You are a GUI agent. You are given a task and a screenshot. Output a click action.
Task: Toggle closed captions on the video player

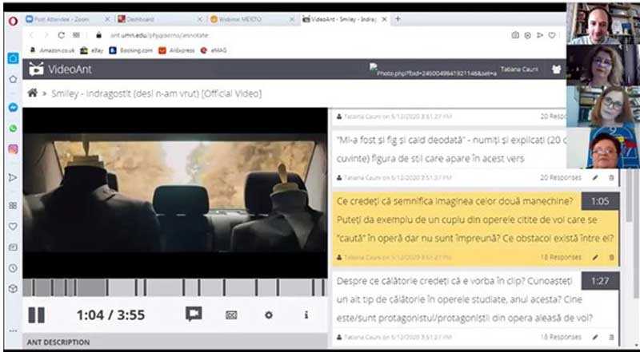(x=231, y=315)
